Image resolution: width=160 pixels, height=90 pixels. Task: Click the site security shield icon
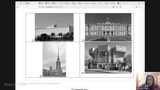[40, 7]
